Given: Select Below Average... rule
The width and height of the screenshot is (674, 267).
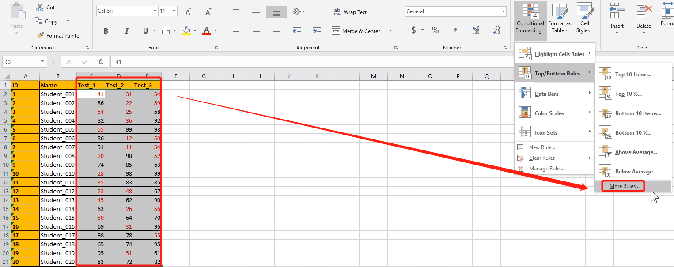Looking at the screenshot, I should 633,171.
